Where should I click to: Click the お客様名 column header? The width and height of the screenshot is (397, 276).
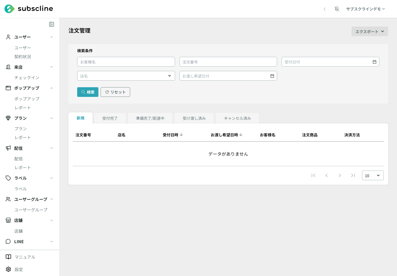point(267,135)
